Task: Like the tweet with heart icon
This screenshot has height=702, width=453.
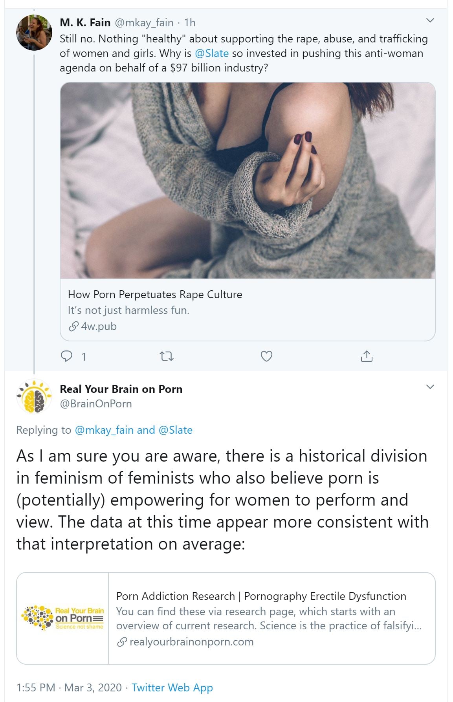Action: (267, 356)
